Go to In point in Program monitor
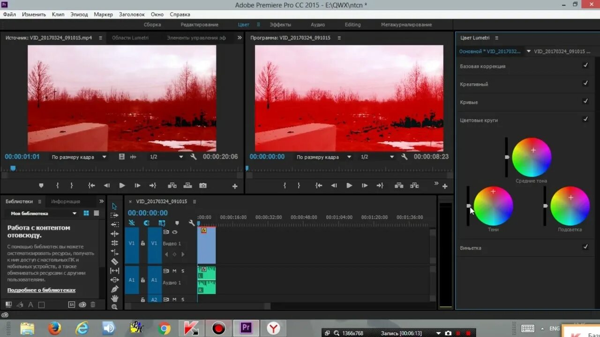Image resolution: width=600 pixels, height=337 pixels. [x=319, y=186]
